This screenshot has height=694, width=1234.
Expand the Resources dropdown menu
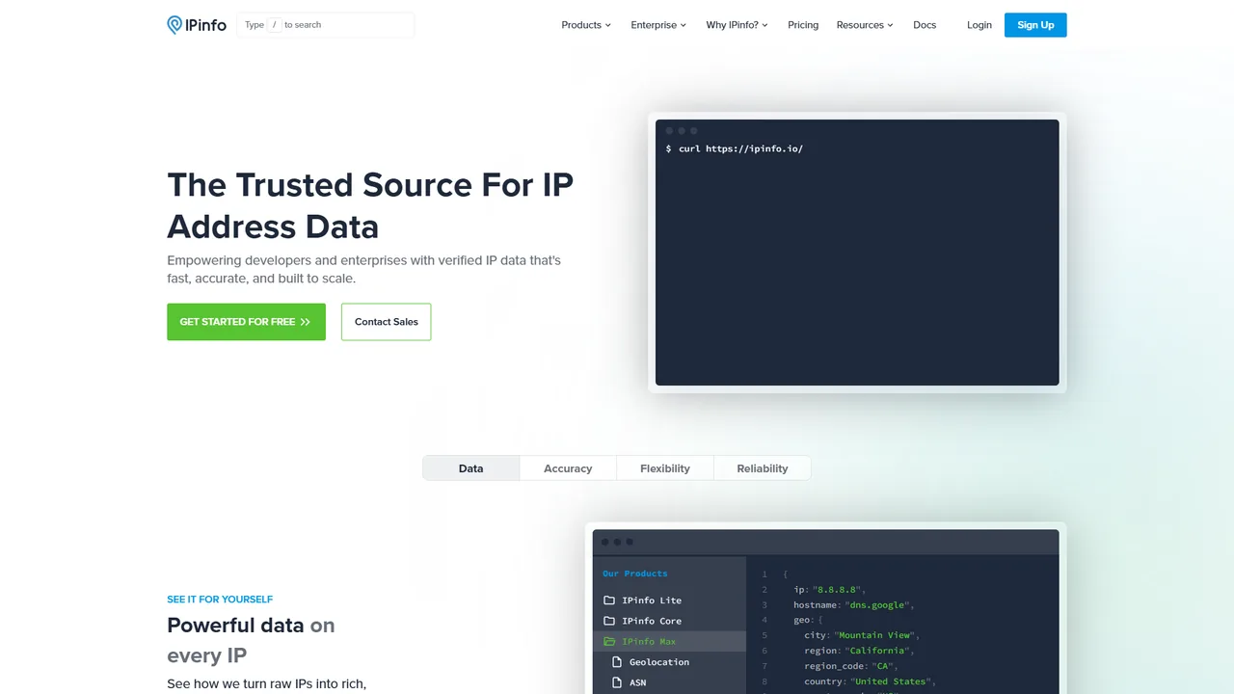click(865, 25)
